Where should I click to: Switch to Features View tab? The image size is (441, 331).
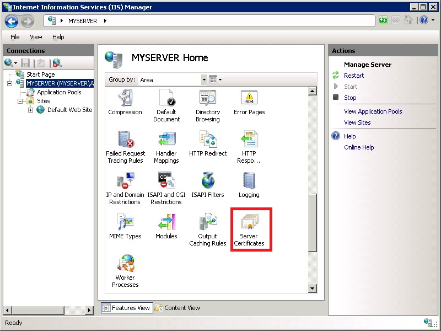pyautogui.click(x=127, y=308)
